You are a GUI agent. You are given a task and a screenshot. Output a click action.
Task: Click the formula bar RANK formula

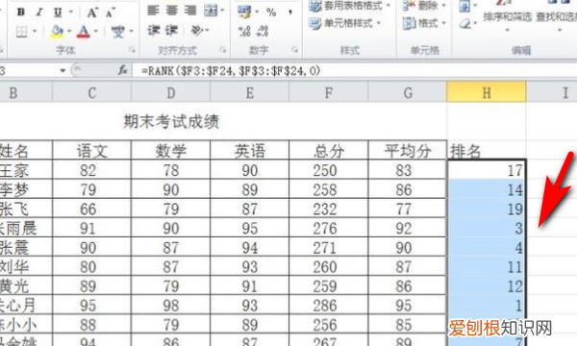(231, 70)
